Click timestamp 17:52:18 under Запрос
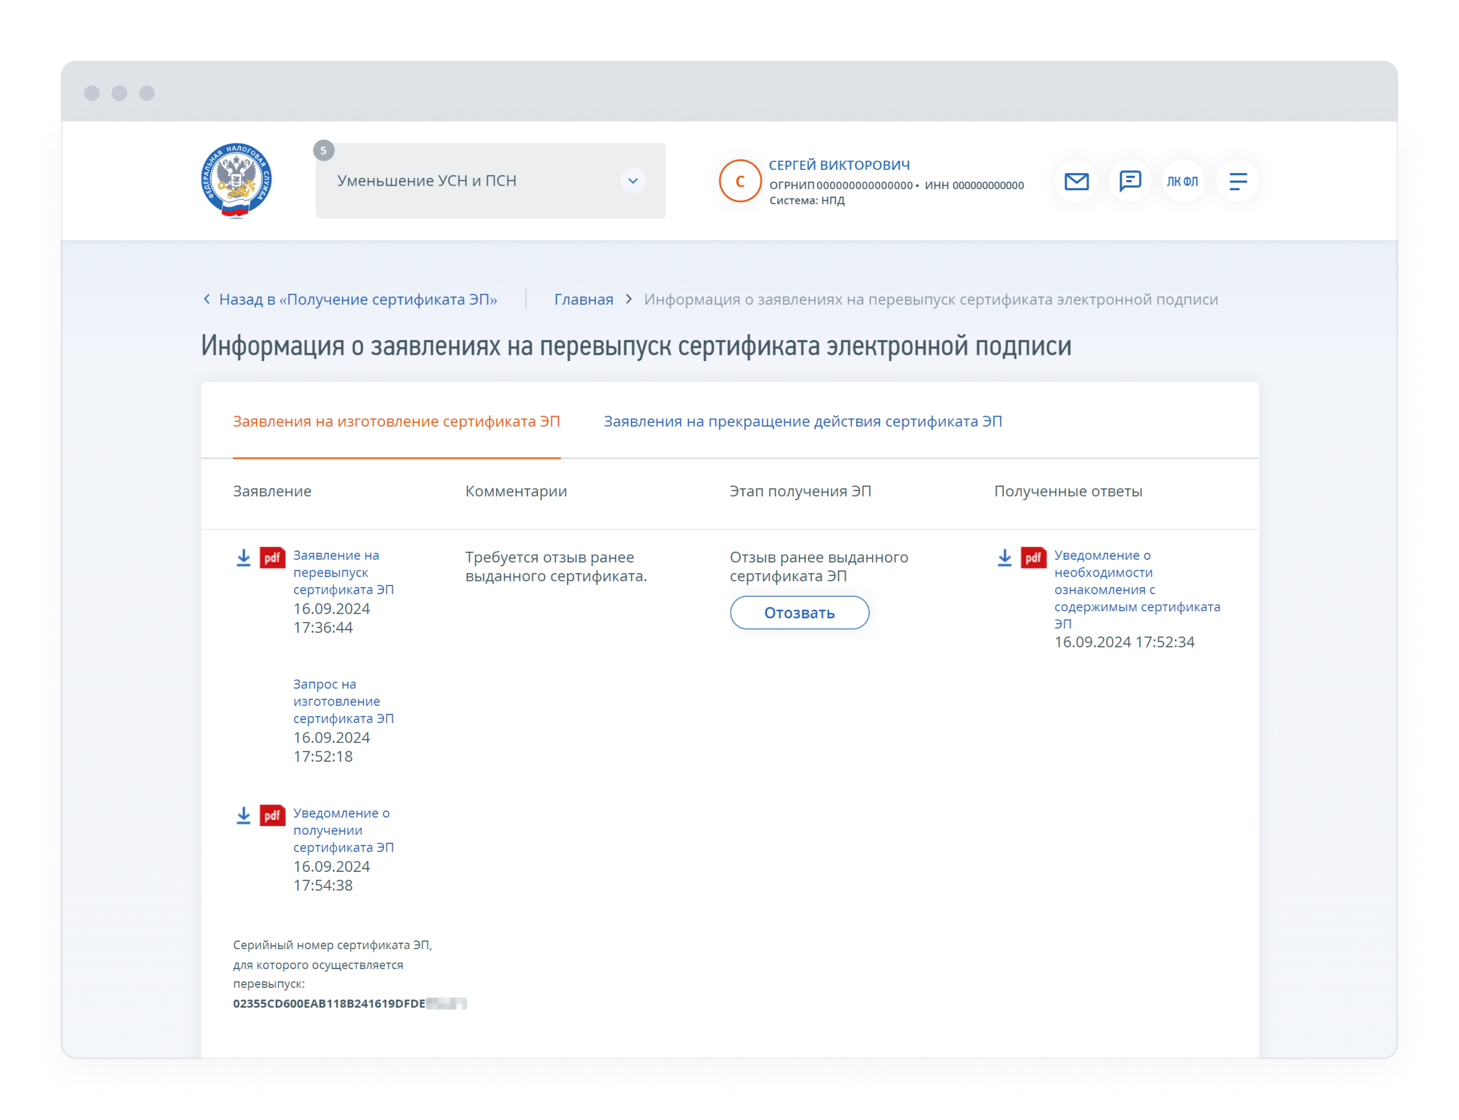1459x1120 pixels. pos(323,756)
